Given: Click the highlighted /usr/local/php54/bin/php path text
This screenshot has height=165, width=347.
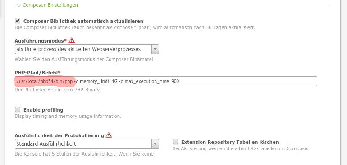Looking at the screenshot, I should (45, 82).
